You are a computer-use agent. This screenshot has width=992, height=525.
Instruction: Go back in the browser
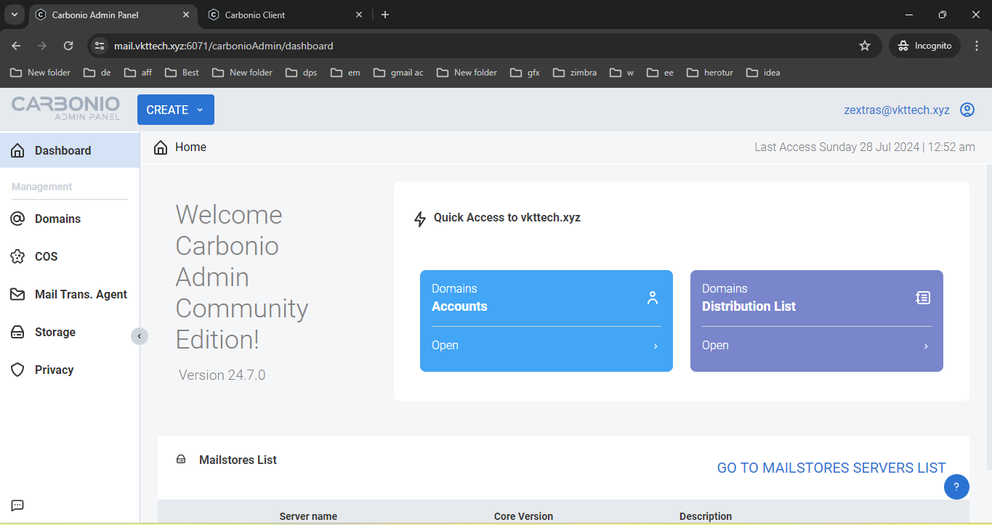point(16,46)
